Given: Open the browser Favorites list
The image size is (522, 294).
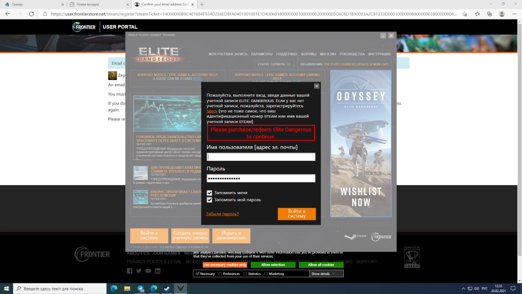Looking at the screenshot, I should click(x=477, y=13).
